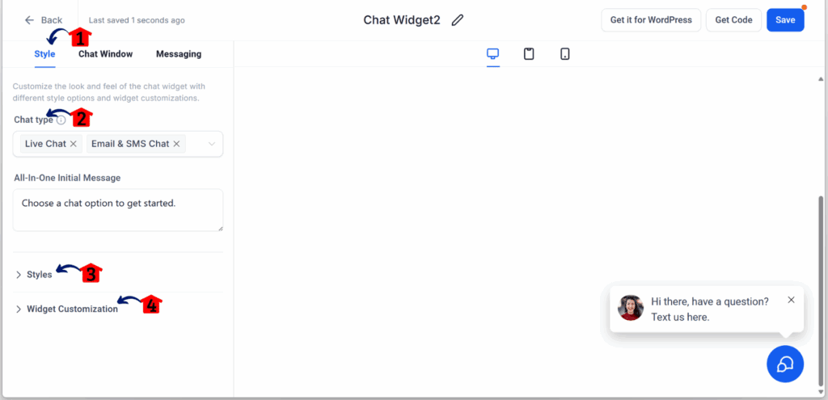Image resolution: width=828 pixels, height=400 pixels.
Task: Open the Style tab
Action: click(x=44, y=54)
